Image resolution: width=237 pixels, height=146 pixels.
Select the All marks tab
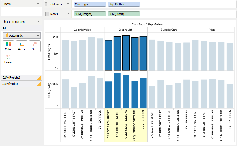click(x=4, y=28)
